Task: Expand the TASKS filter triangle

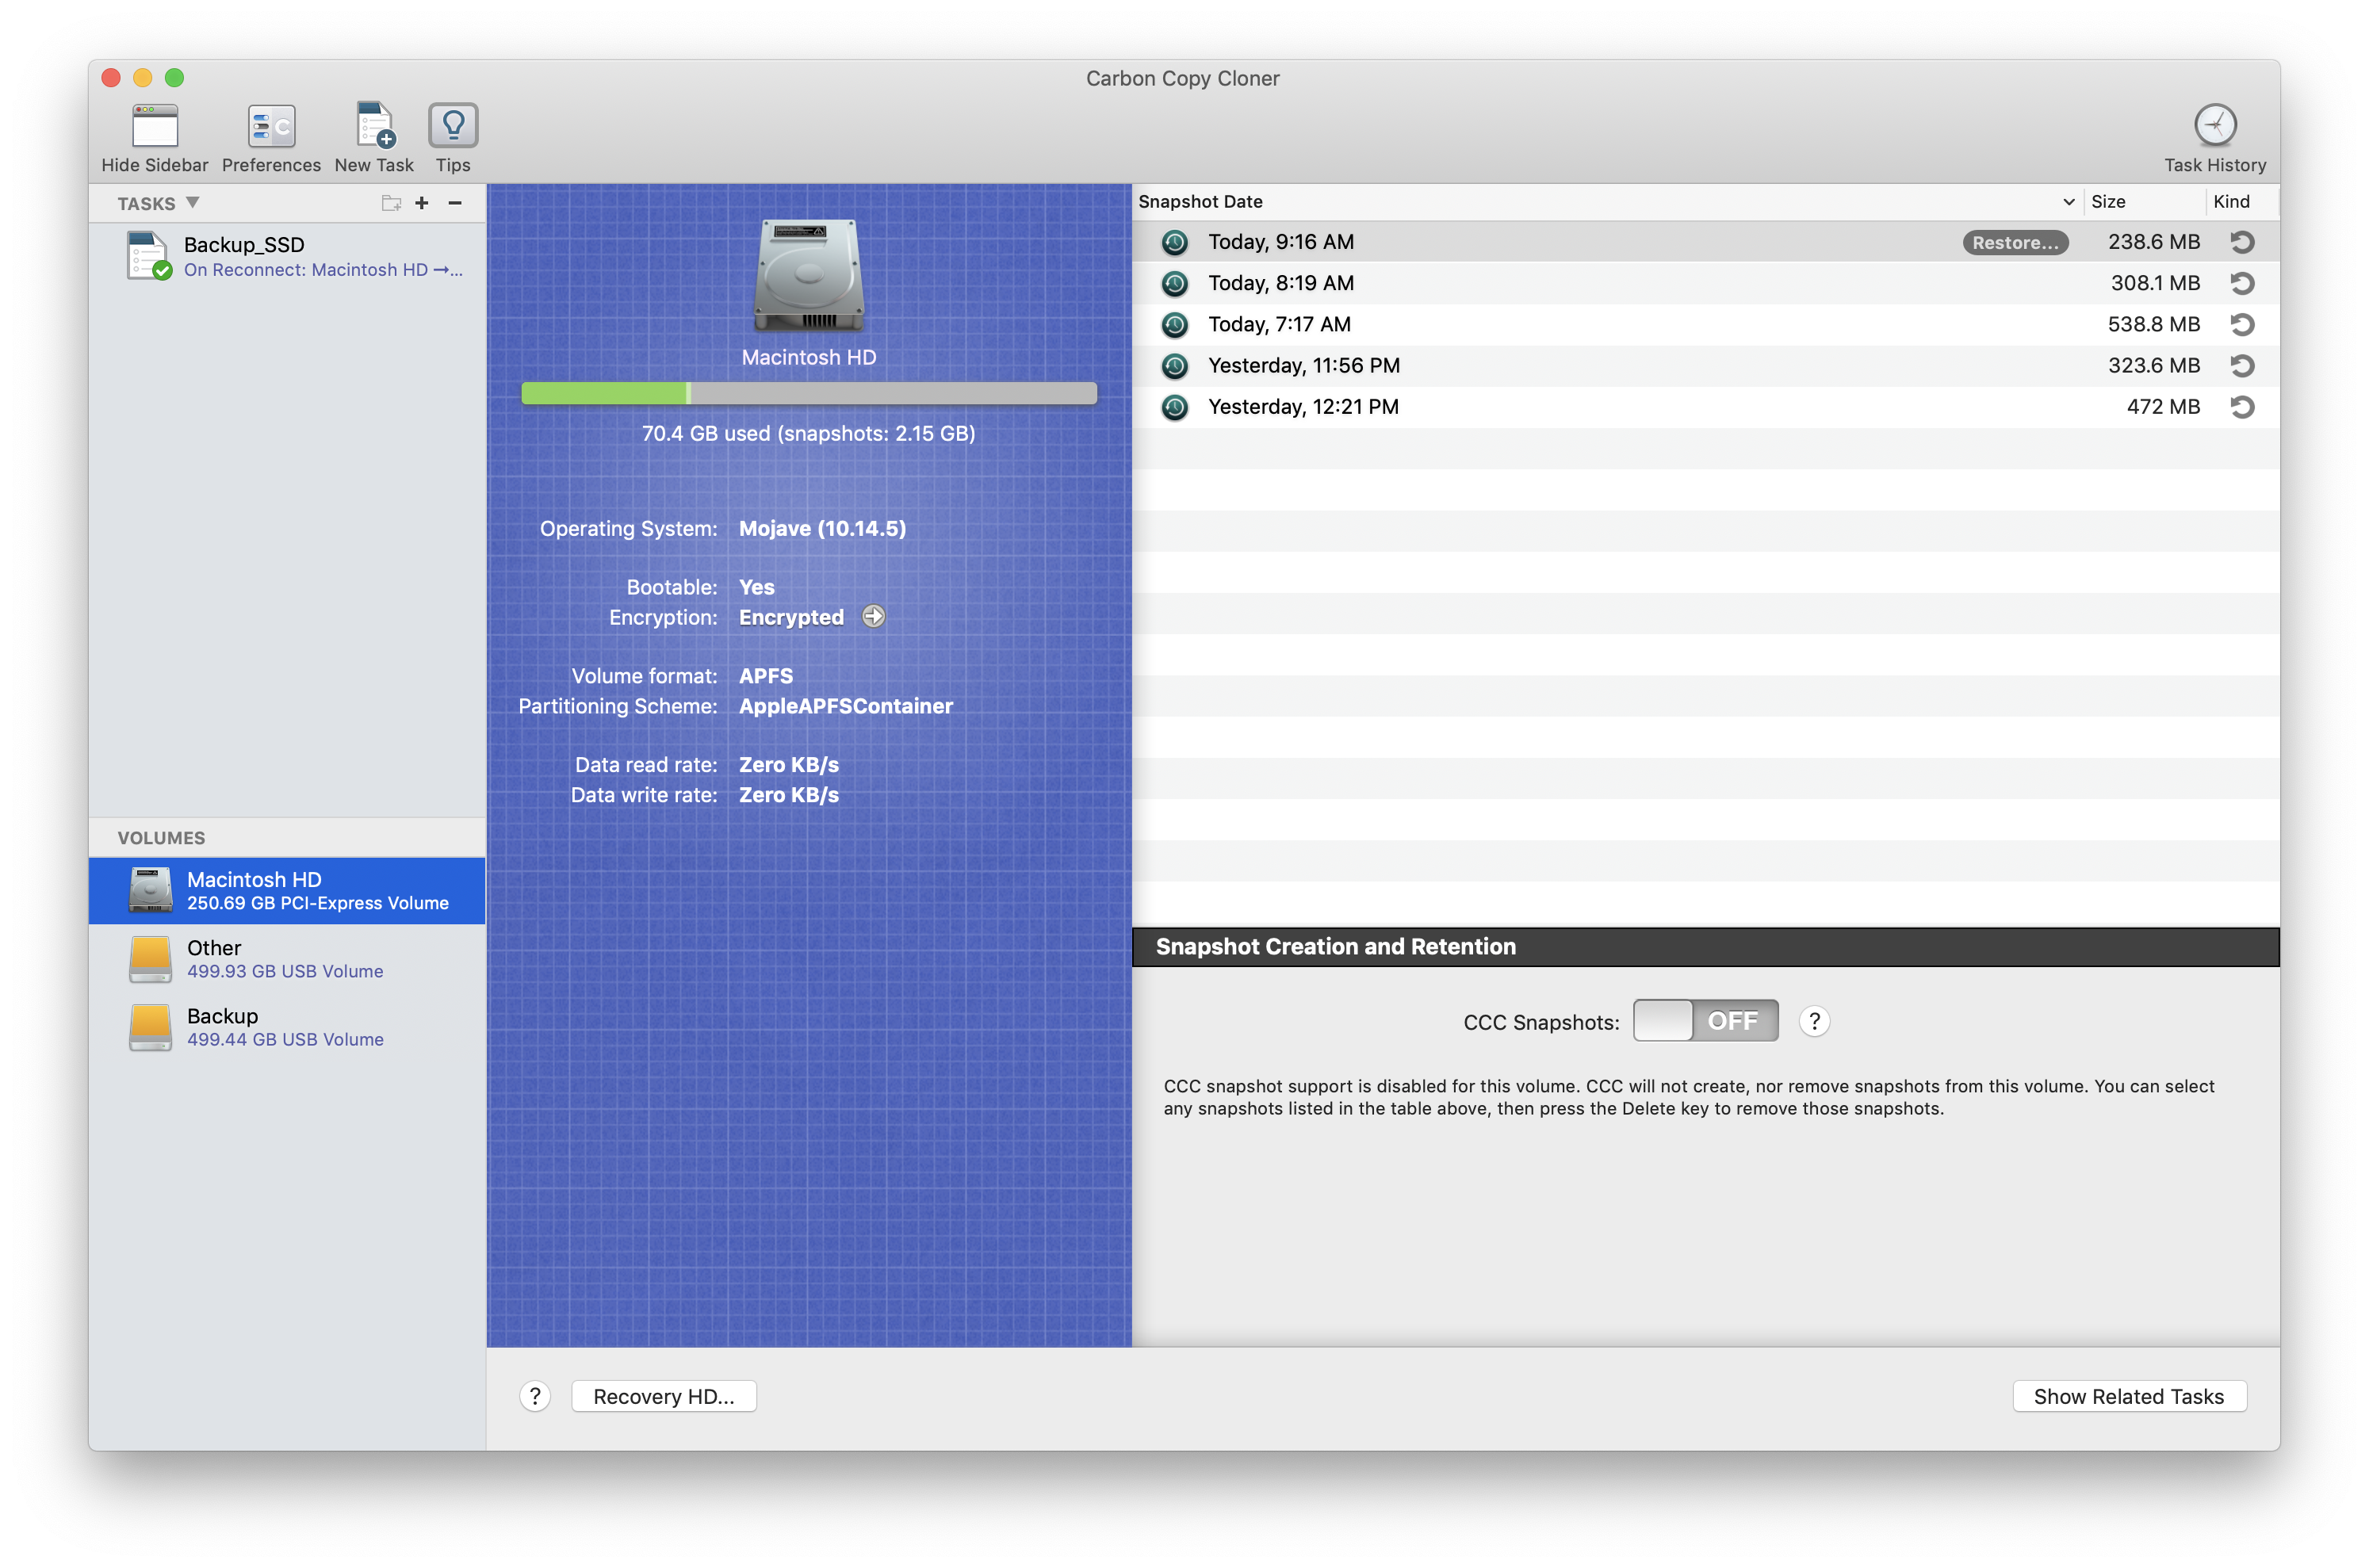Action: 193,203
